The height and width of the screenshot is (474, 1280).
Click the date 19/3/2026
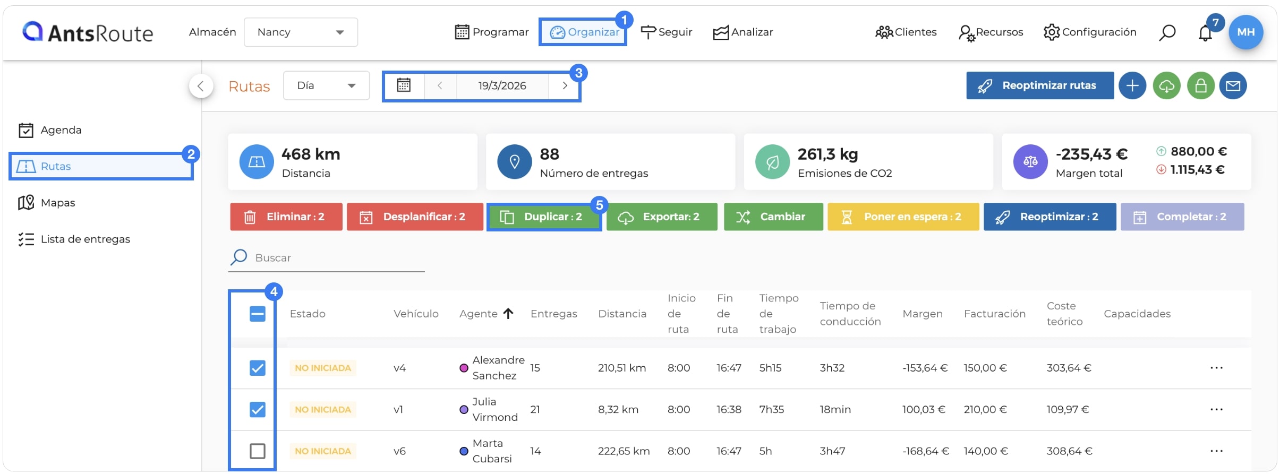point(502,85)
